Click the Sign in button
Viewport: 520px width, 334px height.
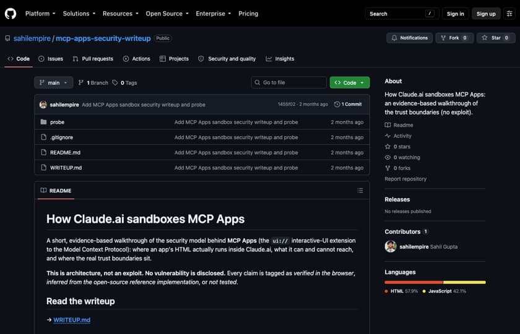point(456,14)
